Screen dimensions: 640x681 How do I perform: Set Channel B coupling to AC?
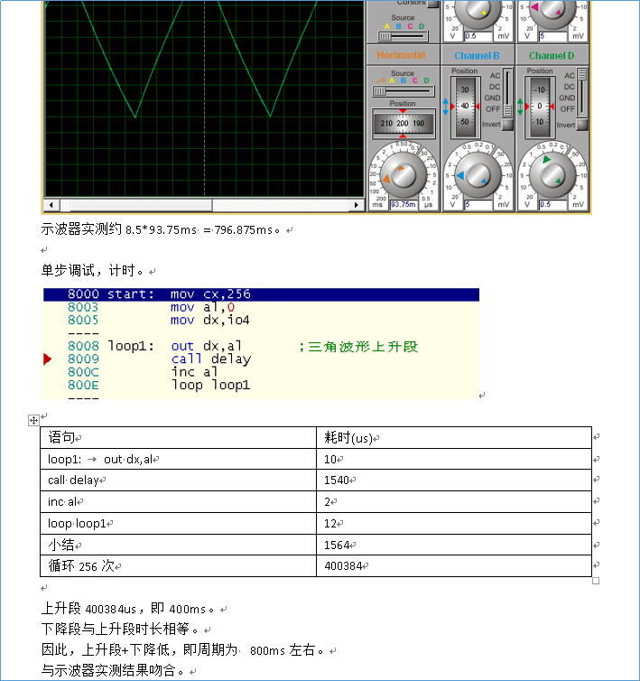pyautogui.click(x=495, y=76)
